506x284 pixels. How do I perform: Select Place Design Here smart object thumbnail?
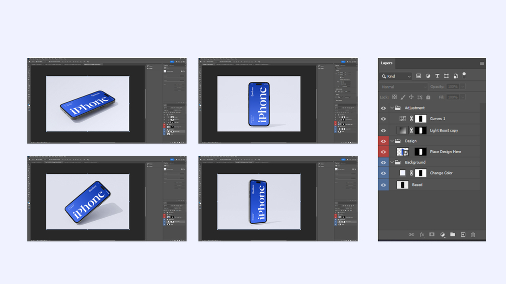coord(402,152)
